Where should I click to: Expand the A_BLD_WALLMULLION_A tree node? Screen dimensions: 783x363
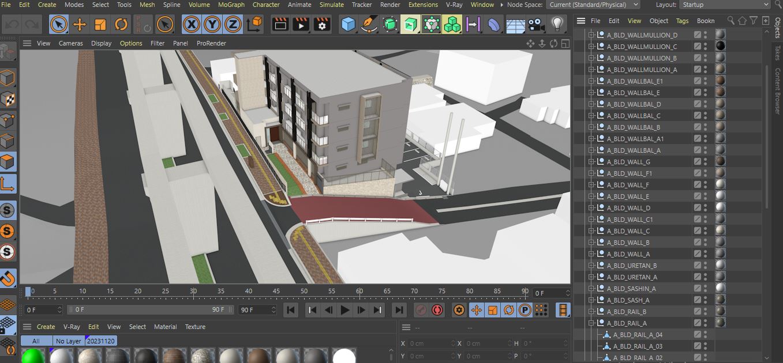coord(591,70)
